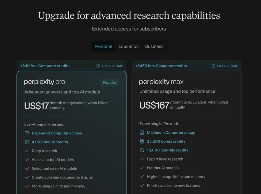Click the checkmark beside Priority access to new features
Image resolution: width=261 pixels, height=194 pixels.
142,185
